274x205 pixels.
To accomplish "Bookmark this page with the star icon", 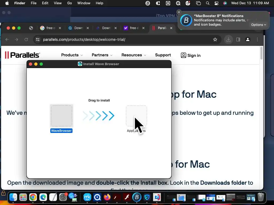I will [x=215, y=40].
